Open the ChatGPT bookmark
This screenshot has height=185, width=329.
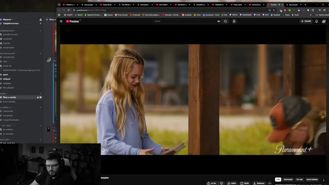tap(68, 15)
